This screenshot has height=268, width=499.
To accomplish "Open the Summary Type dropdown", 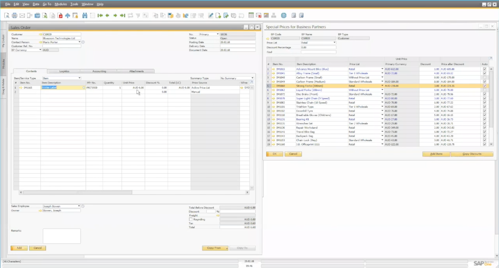I will coord(252,78).
